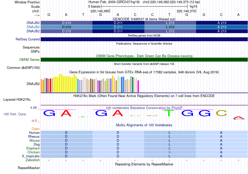
Task: Click the RefSeq Curated track label
Action: 27,39
